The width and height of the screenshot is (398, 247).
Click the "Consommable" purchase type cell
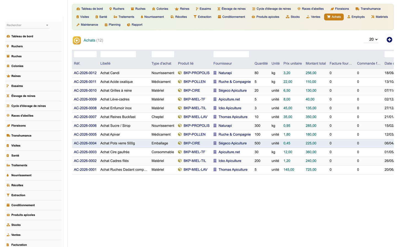coord(163,152)
